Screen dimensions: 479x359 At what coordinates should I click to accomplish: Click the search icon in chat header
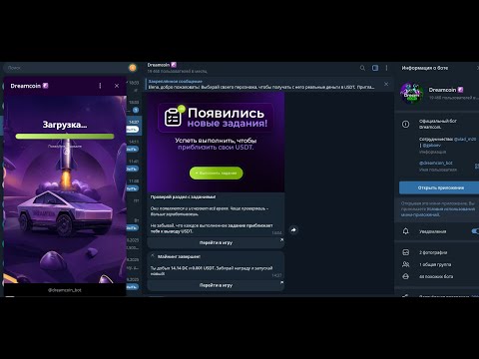pyautogui.click(x=362, y=68)
